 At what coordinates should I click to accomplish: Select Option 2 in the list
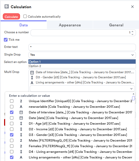point(82,66)
